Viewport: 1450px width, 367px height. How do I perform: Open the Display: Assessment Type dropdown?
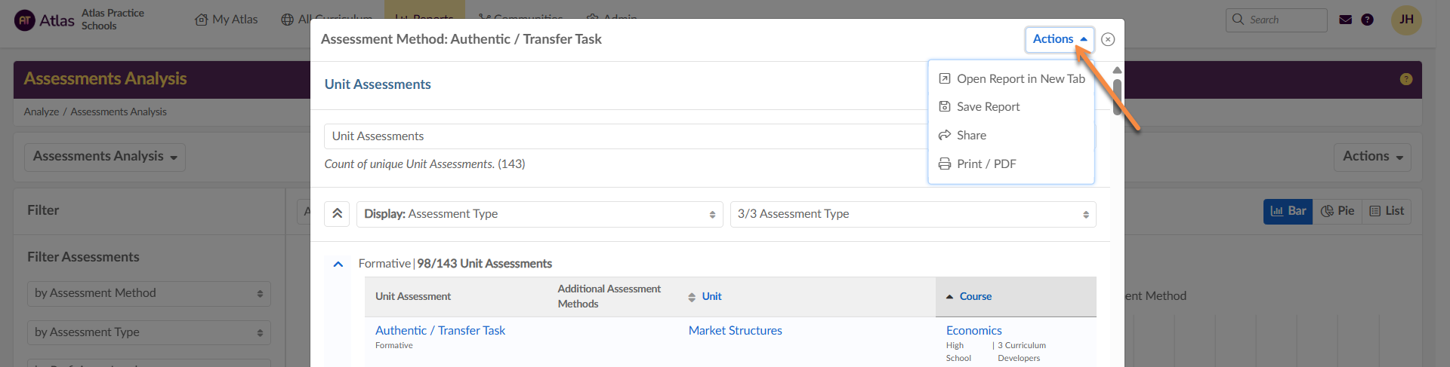[539, 214]
